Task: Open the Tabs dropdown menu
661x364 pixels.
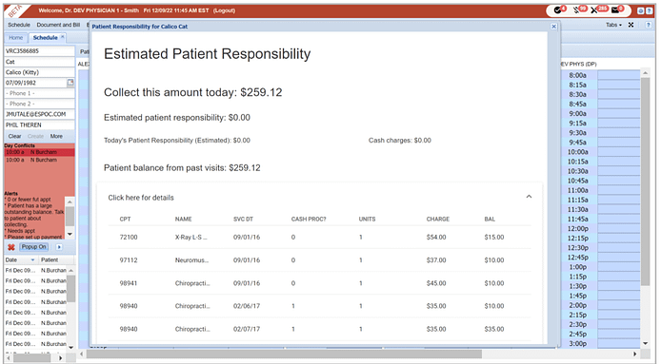Action: click(x=613, y=25)
